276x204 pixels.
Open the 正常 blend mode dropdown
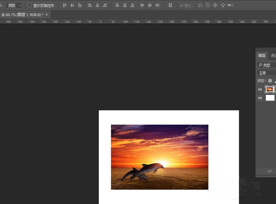(x=266, y=73)
